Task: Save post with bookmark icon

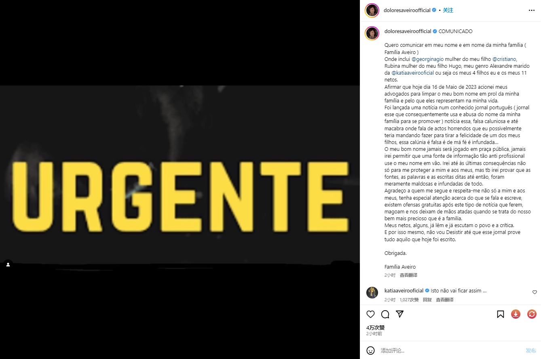Action: (x=501, y=314)
